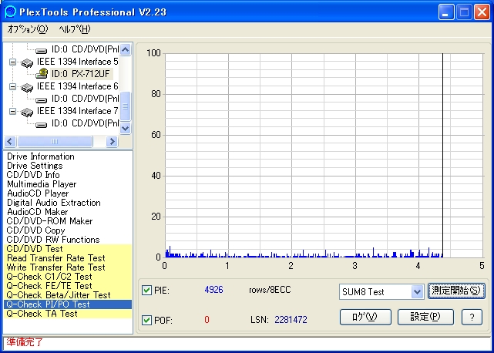This screenshot has height=353, width=494.
Task: Click device tree scroll up arrow
Action: (x=126, y=50)
